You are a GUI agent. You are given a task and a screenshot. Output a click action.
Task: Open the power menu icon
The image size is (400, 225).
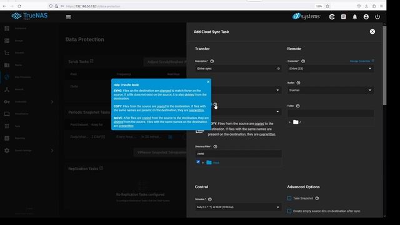tap(377, 17)
